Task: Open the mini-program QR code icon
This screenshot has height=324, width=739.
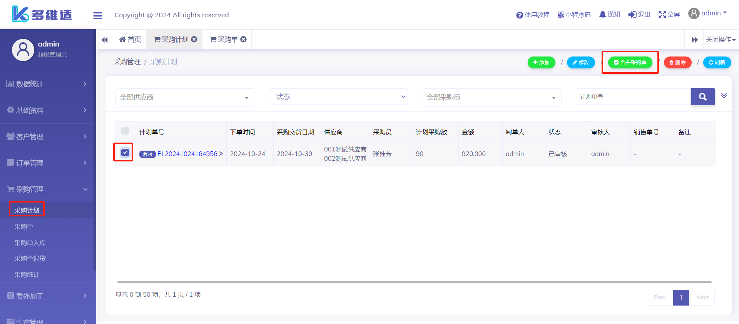Action: tap(561, 15)
